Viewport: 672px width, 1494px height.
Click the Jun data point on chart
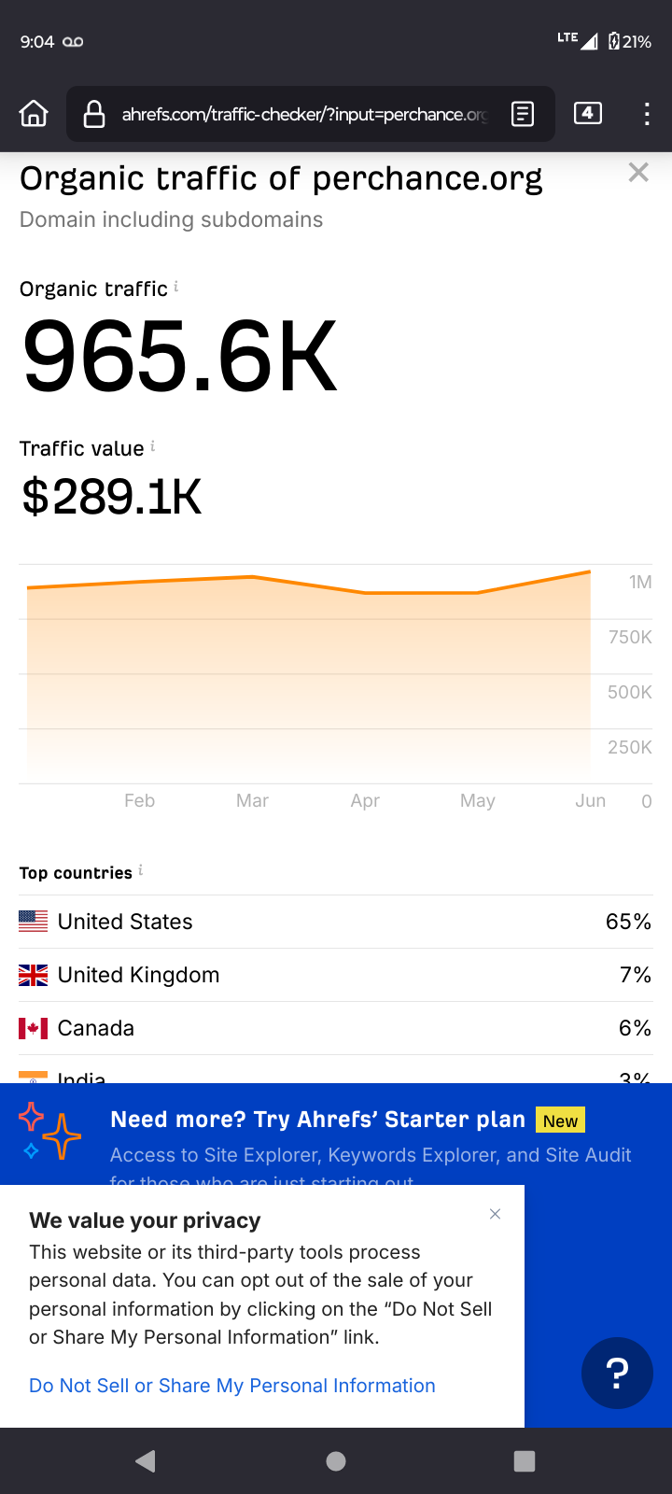click(x=590, y=571)
